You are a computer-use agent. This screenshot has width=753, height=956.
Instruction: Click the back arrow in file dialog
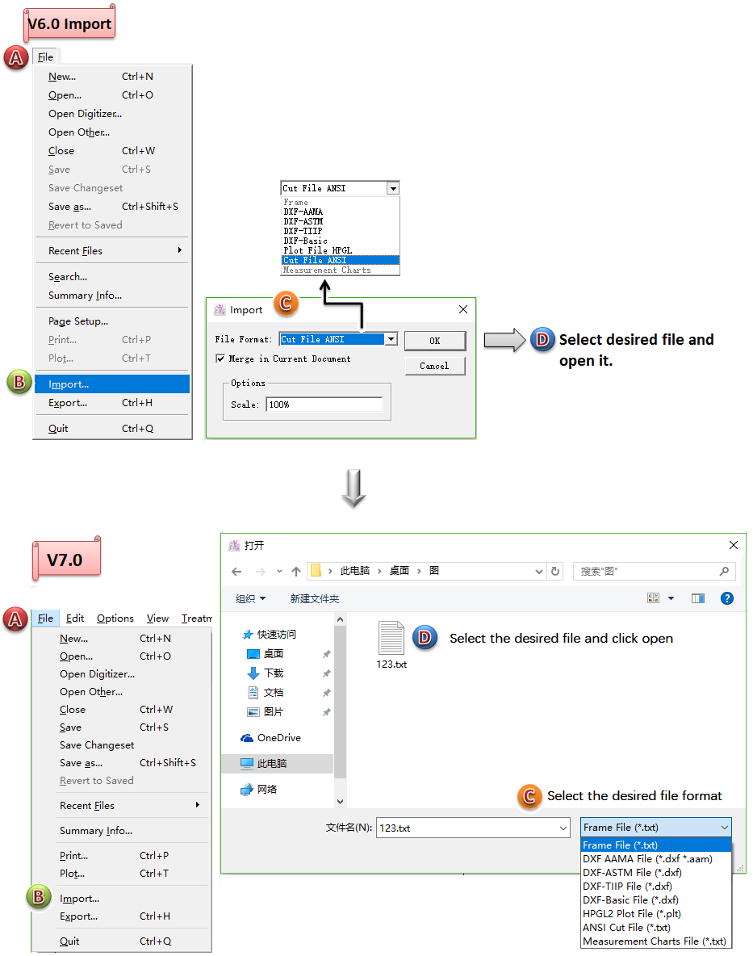(x=236, y=572)
